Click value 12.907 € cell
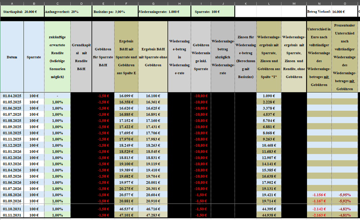360x220 pixels. point(269,158)
